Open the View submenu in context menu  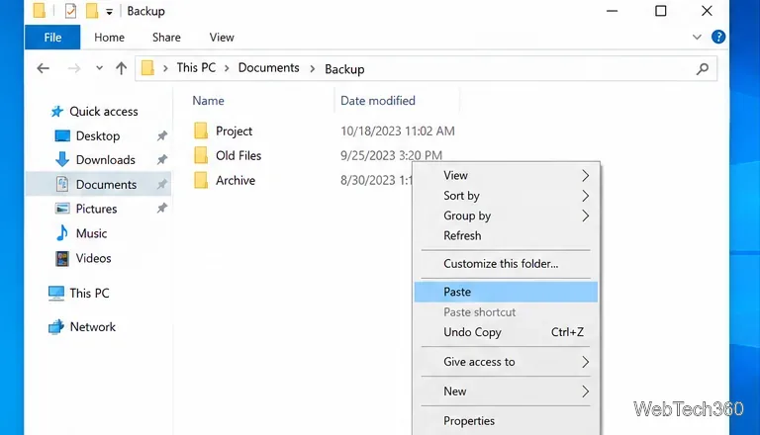[506, 175]
